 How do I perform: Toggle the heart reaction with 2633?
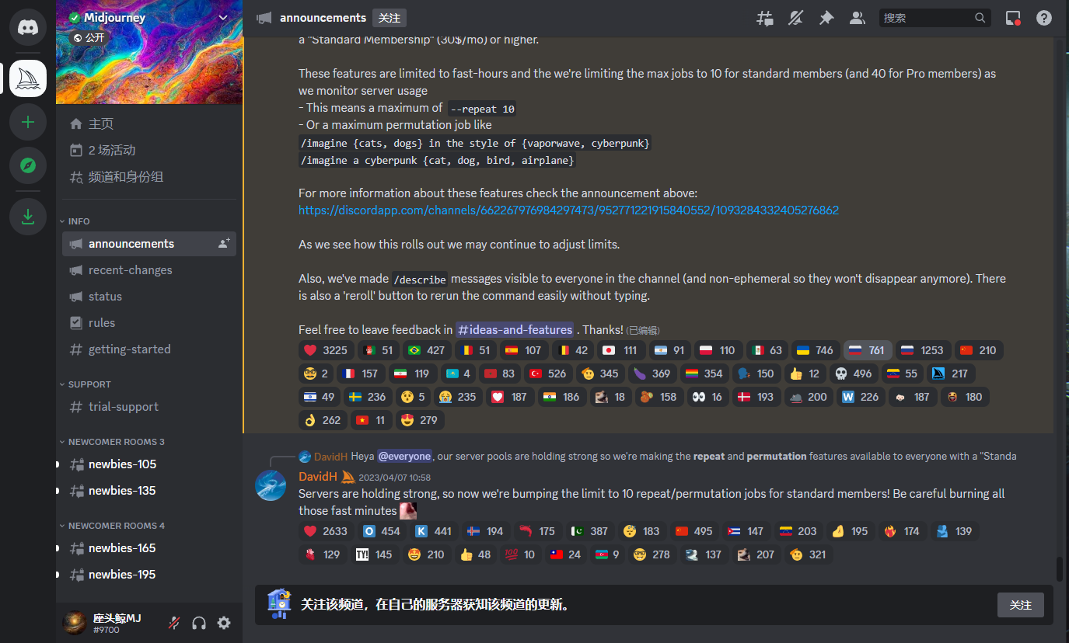pyautogui.click(x=327, y=531)
